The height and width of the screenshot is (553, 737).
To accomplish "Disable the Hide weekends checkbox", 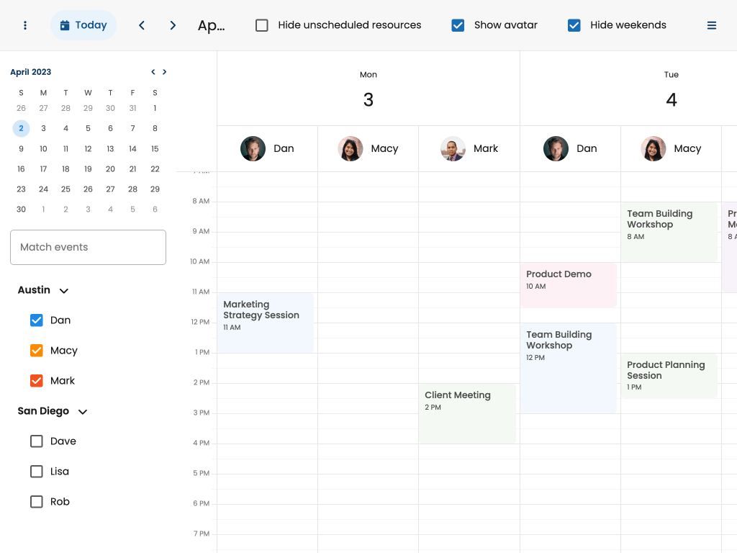I will [x=574, y=25].
